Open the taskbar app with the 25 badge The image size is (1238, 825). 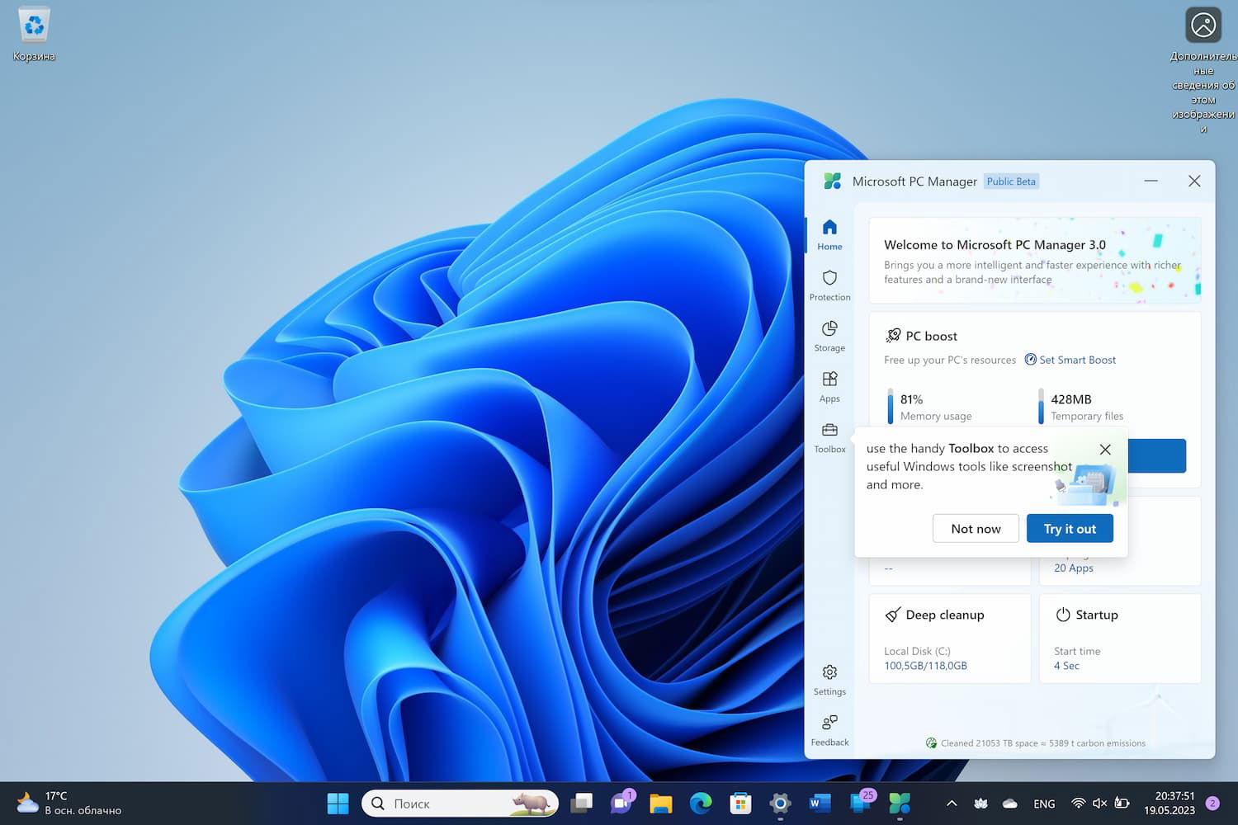pyautogui.click(x=860, y=803)
